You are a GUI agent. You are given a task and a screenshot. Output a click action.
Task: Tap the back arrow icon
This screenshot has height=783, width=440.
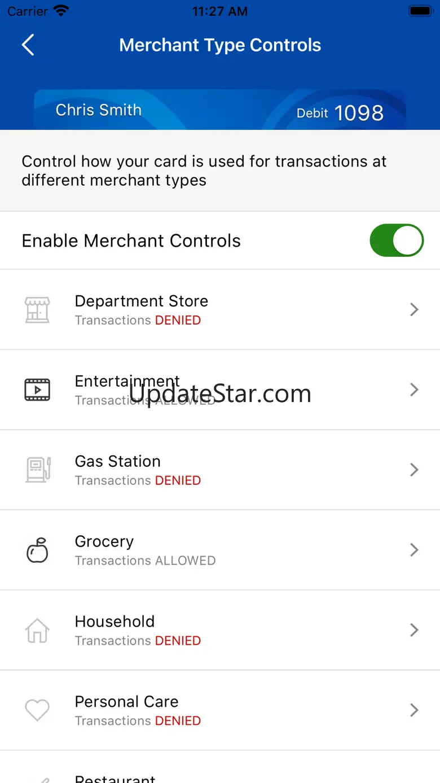[x=28, y=45]
